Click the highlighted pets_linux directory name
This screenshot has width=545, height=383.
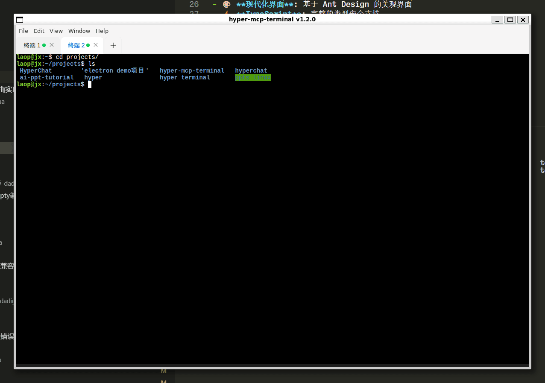pyautogui.click(x=252, y=77)
